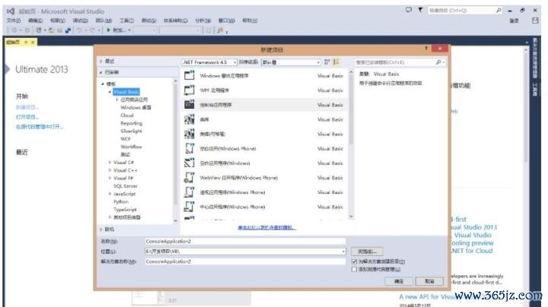Click the solution name input field
548x307 pixels.
point(245,261)
